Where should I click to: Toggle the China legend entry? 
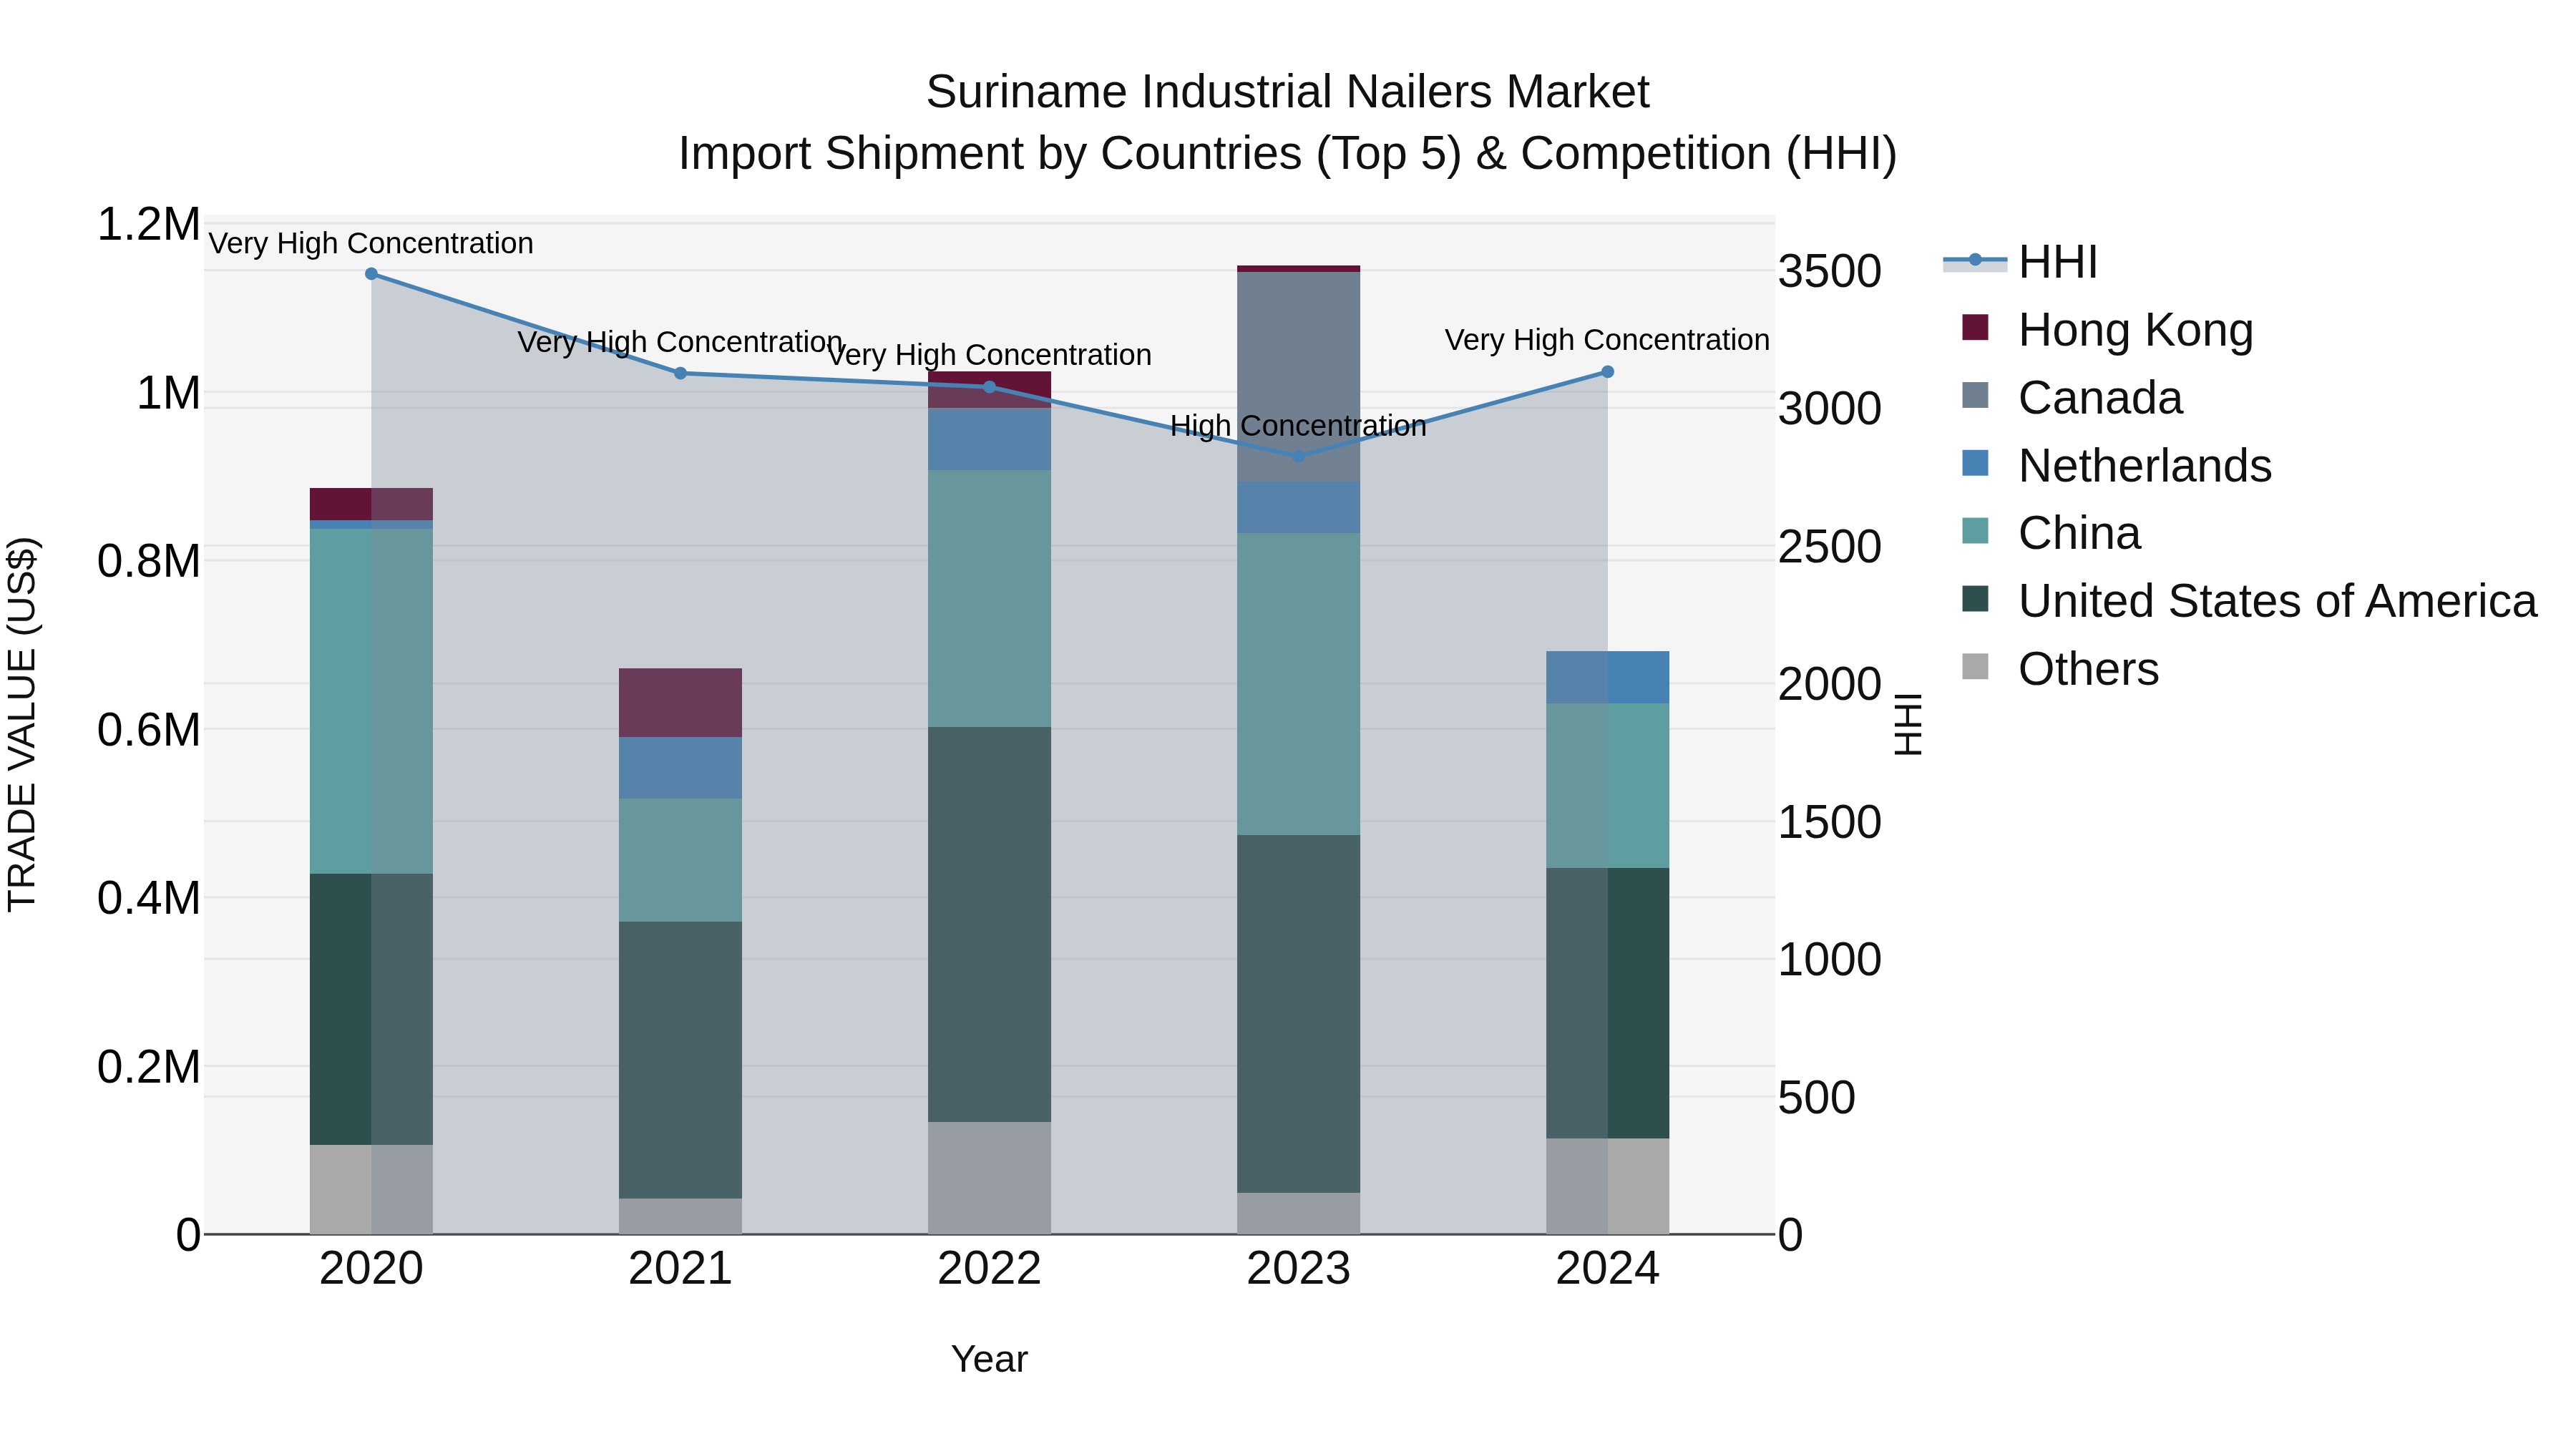pyautogui.click(x=2051, y=533)
